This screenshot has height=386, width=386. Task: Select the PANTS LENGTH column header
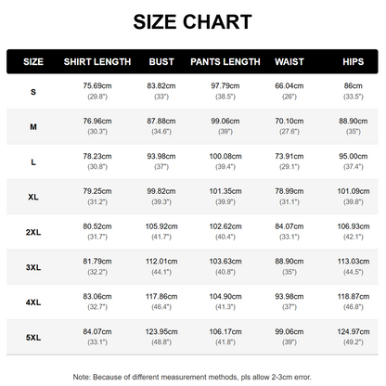tap(225, 62)
